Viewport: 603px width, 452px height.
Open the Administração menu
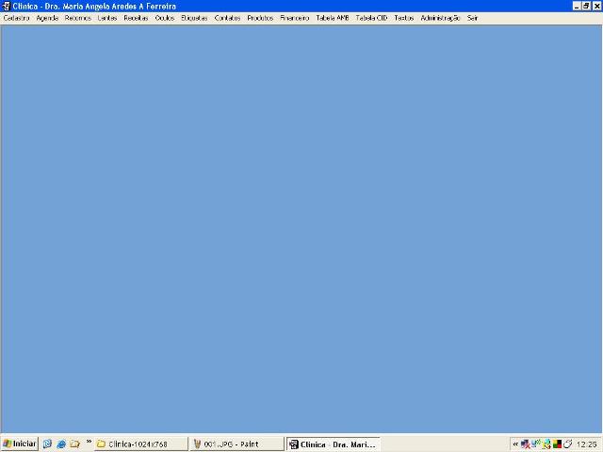440,18
